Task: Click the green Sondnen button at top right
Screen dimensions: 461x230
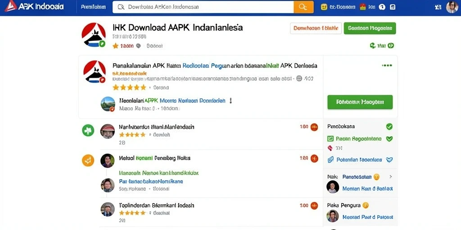Action: point(370,28)
